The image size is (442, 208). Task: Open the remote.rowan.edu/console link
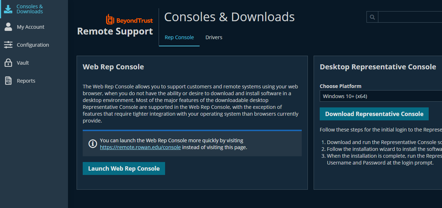point(140,147)
